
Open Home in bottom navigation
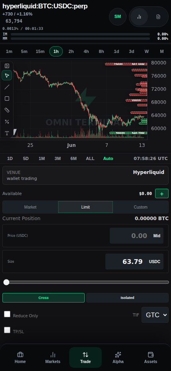pos(20,357)
